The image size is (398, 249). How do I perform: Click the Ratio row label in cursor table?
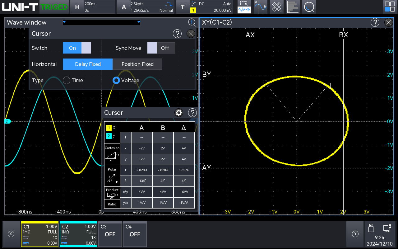click(x=112, y=204)
